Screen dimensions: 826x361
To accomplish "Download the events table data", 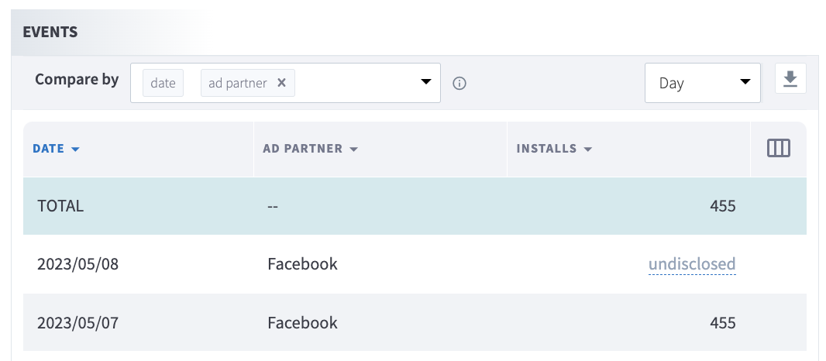I will pyautogui.click(x=790, y=79).
